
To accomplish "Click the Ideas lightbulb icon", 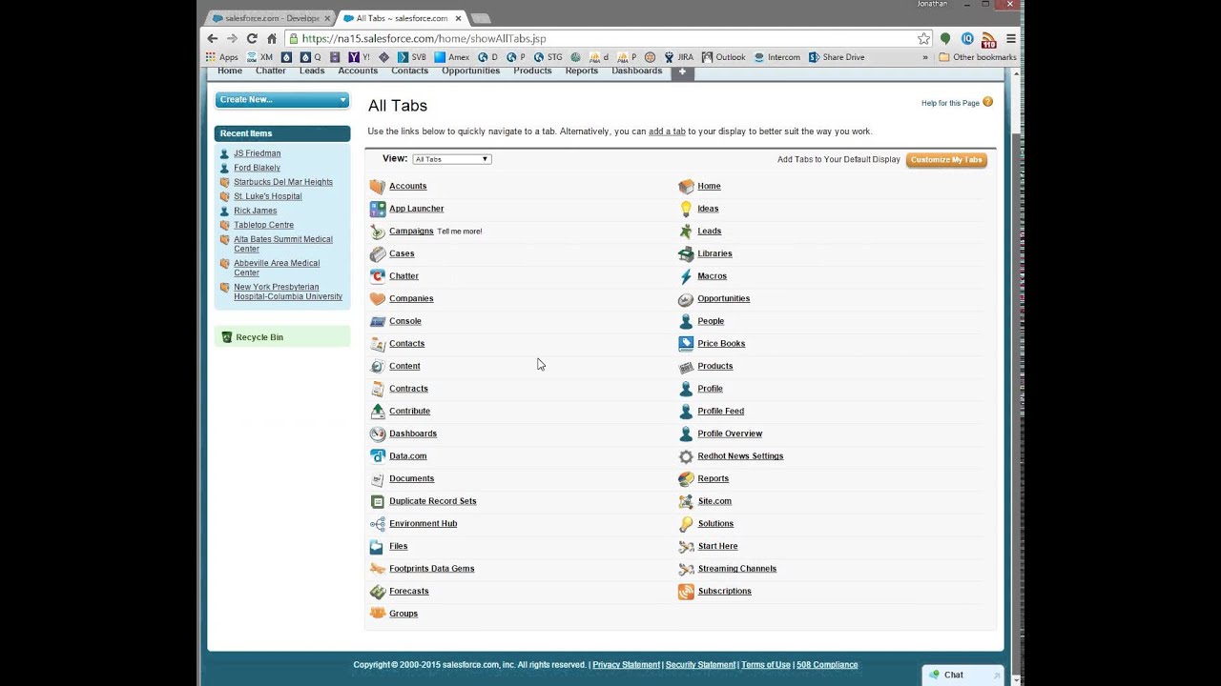I will [686, 209].
